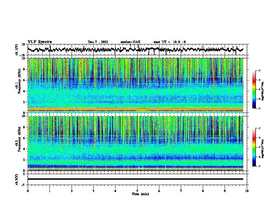Click the "-7" value on ch.1 color bar

coord(259,108)
